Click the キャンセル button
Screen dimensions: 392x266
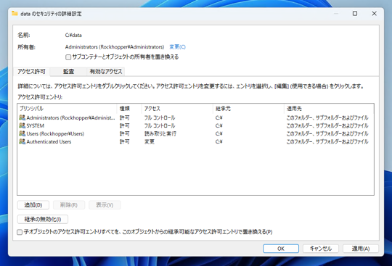click(x=321, y=249)
